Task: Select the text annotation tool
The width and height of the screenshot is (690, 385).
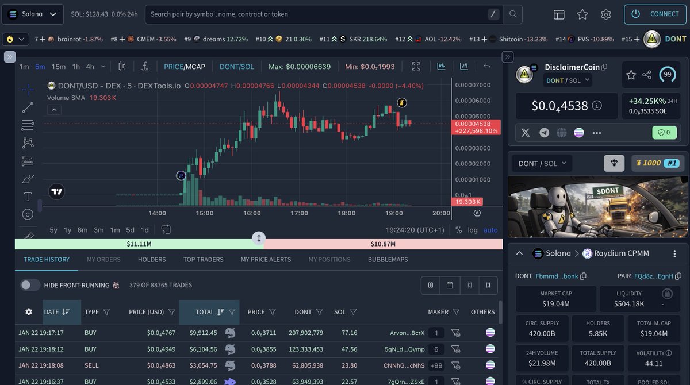Action: [x=28, y=197]
